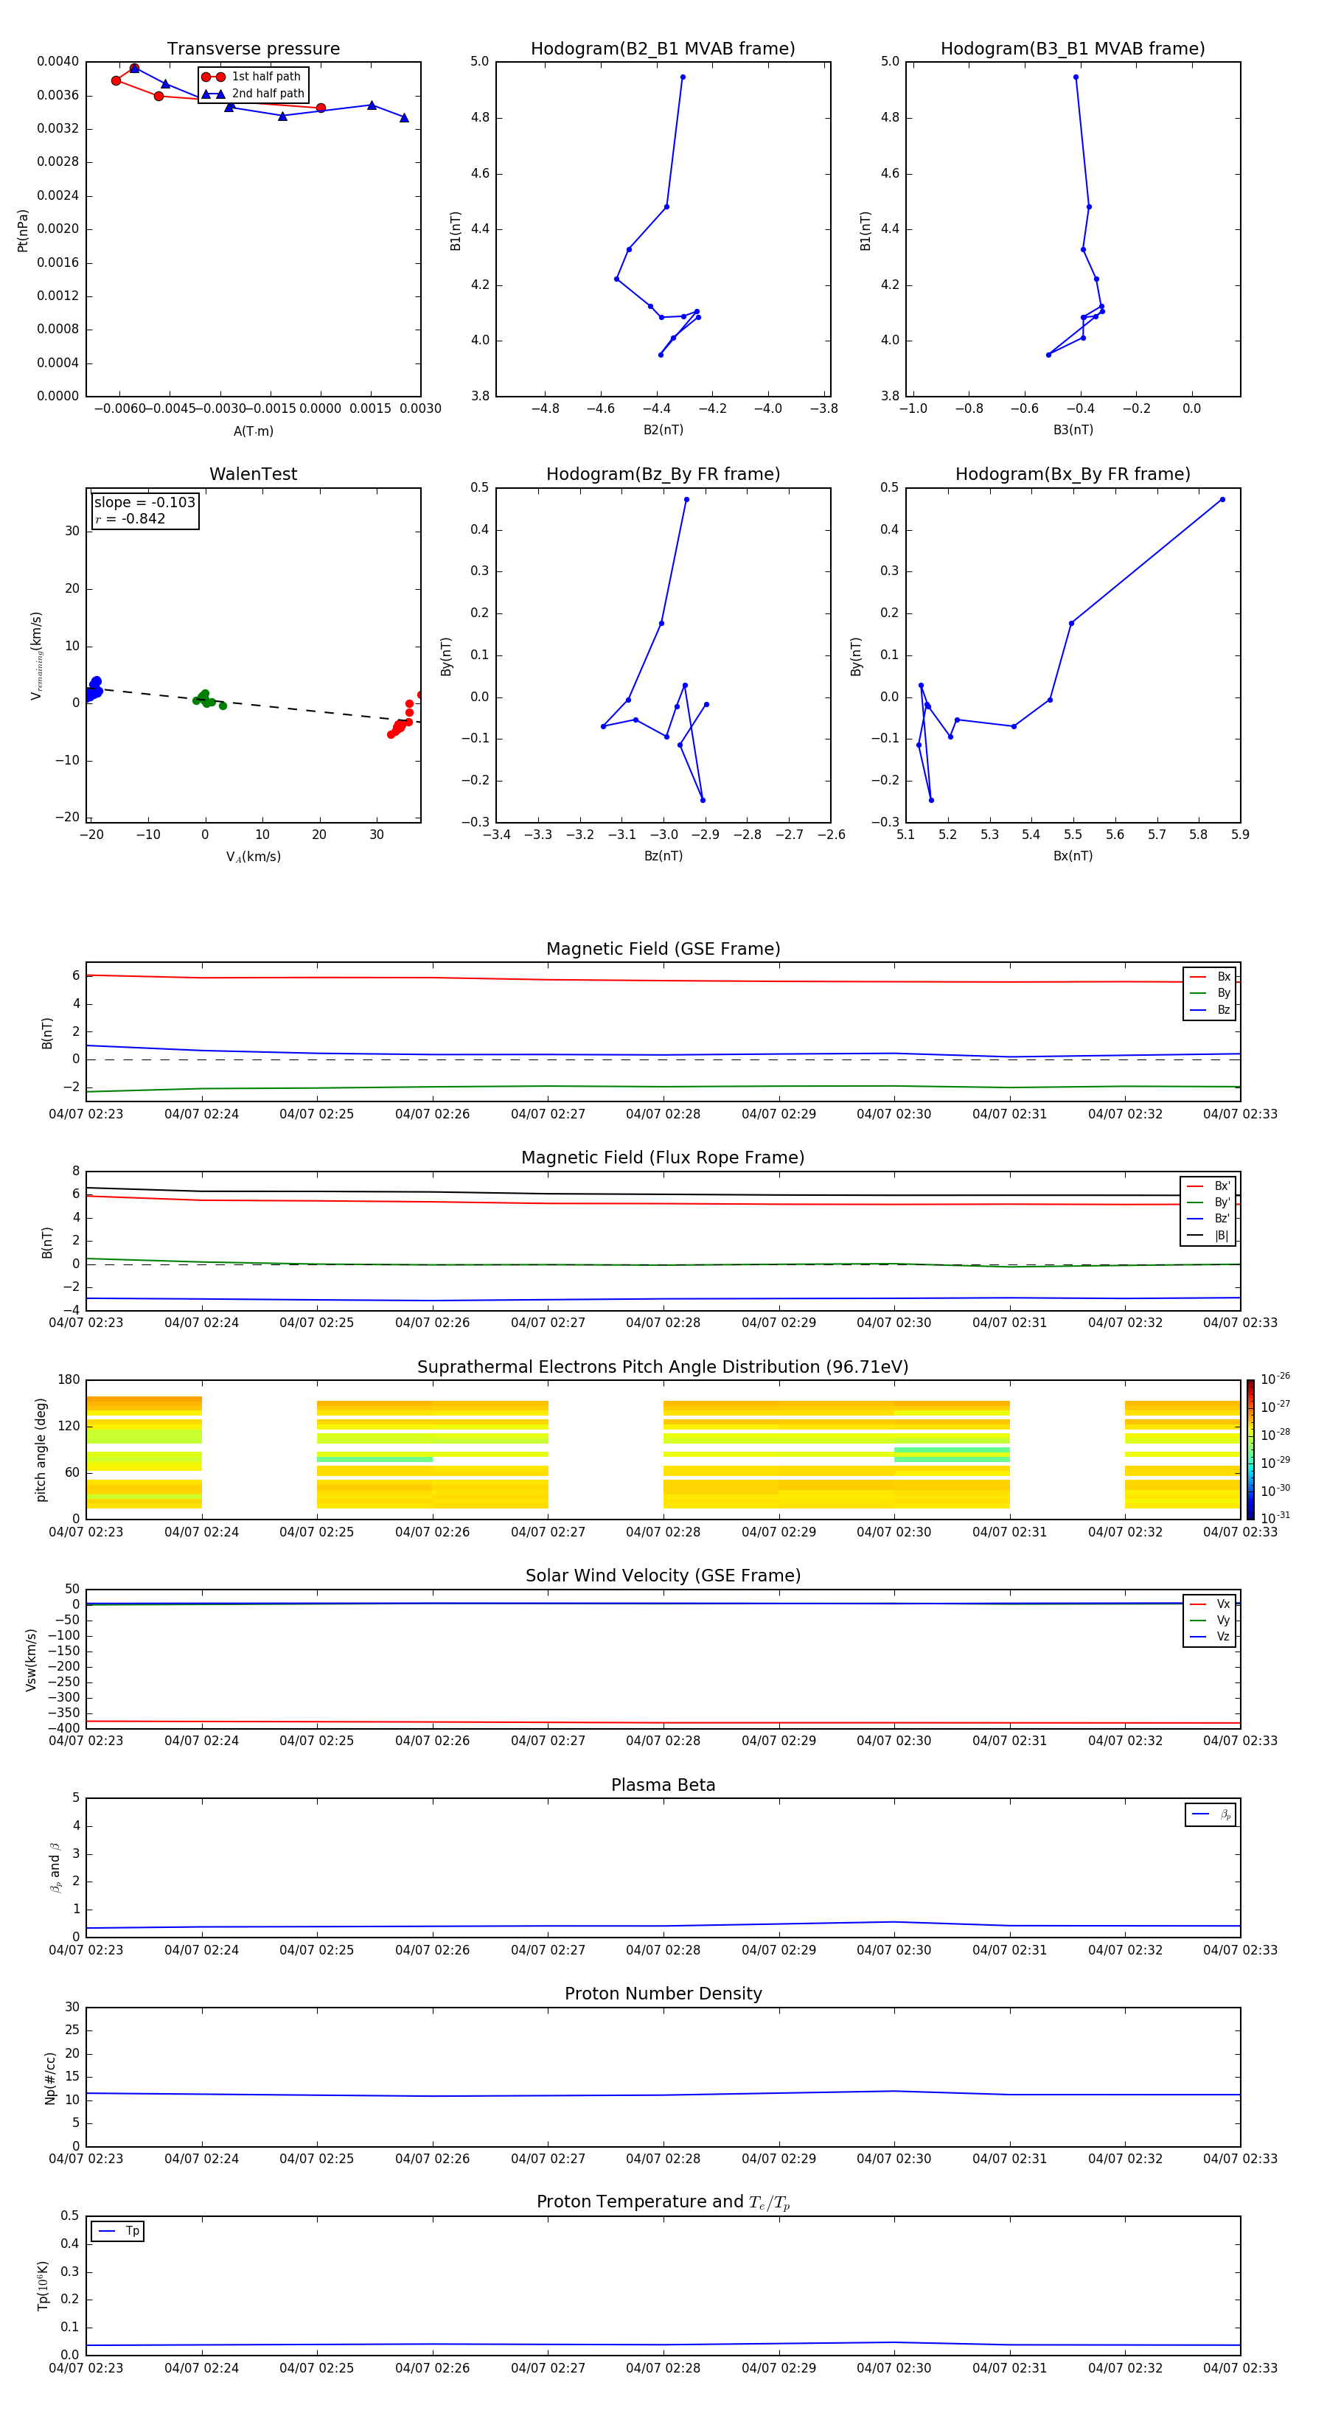Click 'Magnetic Field (GSE Frame)' title

[663, 949]
